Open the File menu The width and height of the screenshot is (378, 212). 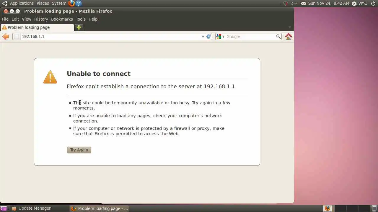click(5, 19)
